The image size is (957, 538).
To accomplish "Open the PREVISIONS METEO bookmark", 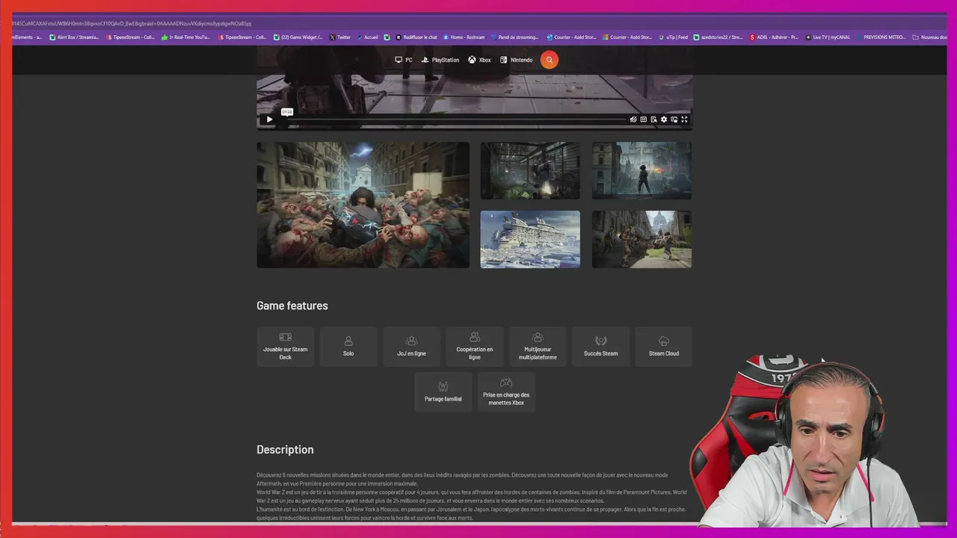I will (x=881, y=37).
